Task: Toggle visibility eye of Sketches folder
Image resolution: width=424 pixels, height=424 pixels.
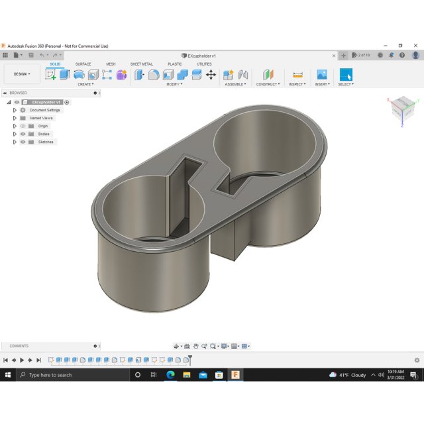Action: pos(23,142)
